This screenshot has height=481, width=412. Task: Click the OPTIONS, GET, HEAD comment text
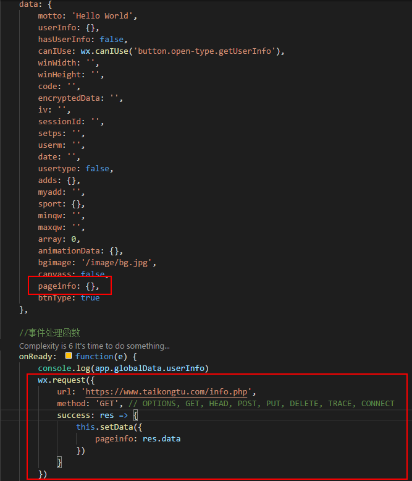261,404
